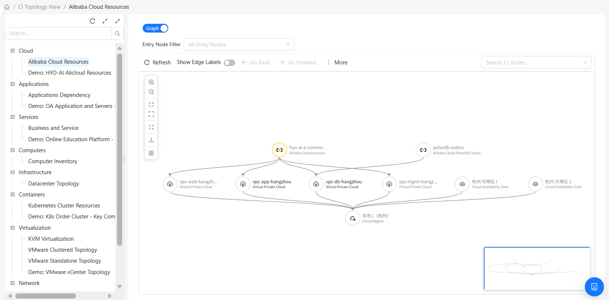The width and height of the screenshot is (609, 300).
Task: Collapse the Virtualization tree group
Action: pos(12,228)
